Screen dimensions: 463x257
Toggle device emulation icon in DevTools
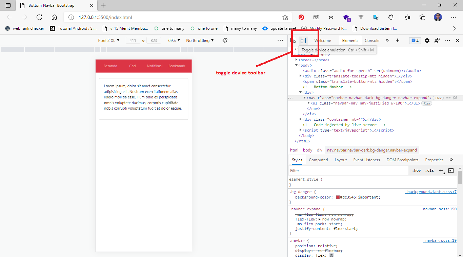[x=303, y=41]
